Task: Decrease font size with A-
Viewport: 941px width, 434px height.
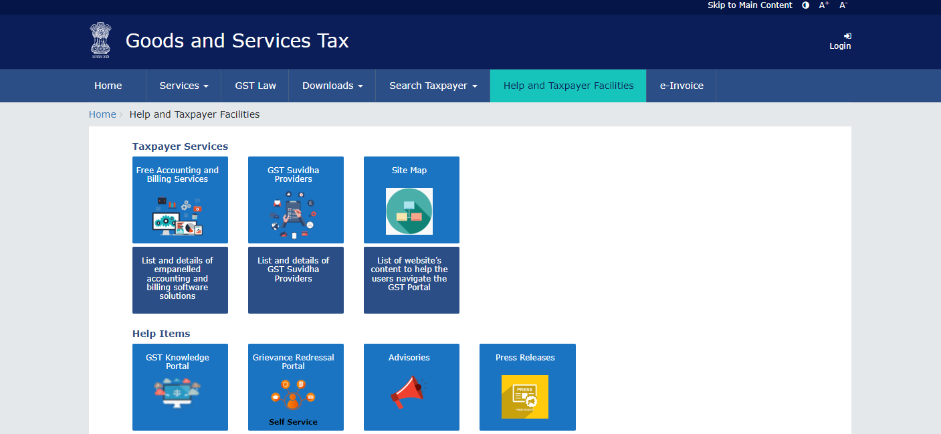Action: 843,5
